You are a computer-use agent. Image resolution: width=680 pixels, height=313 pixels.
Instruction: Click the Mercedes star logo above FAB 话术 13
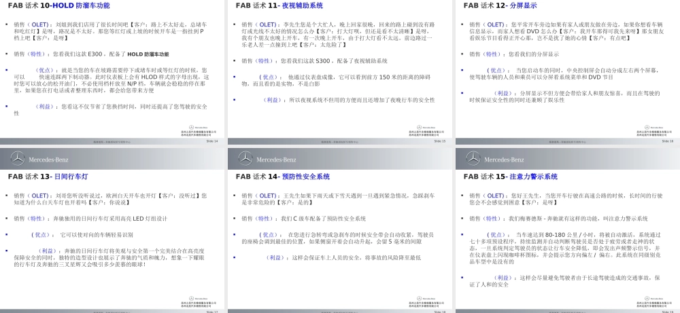[18, 158]
